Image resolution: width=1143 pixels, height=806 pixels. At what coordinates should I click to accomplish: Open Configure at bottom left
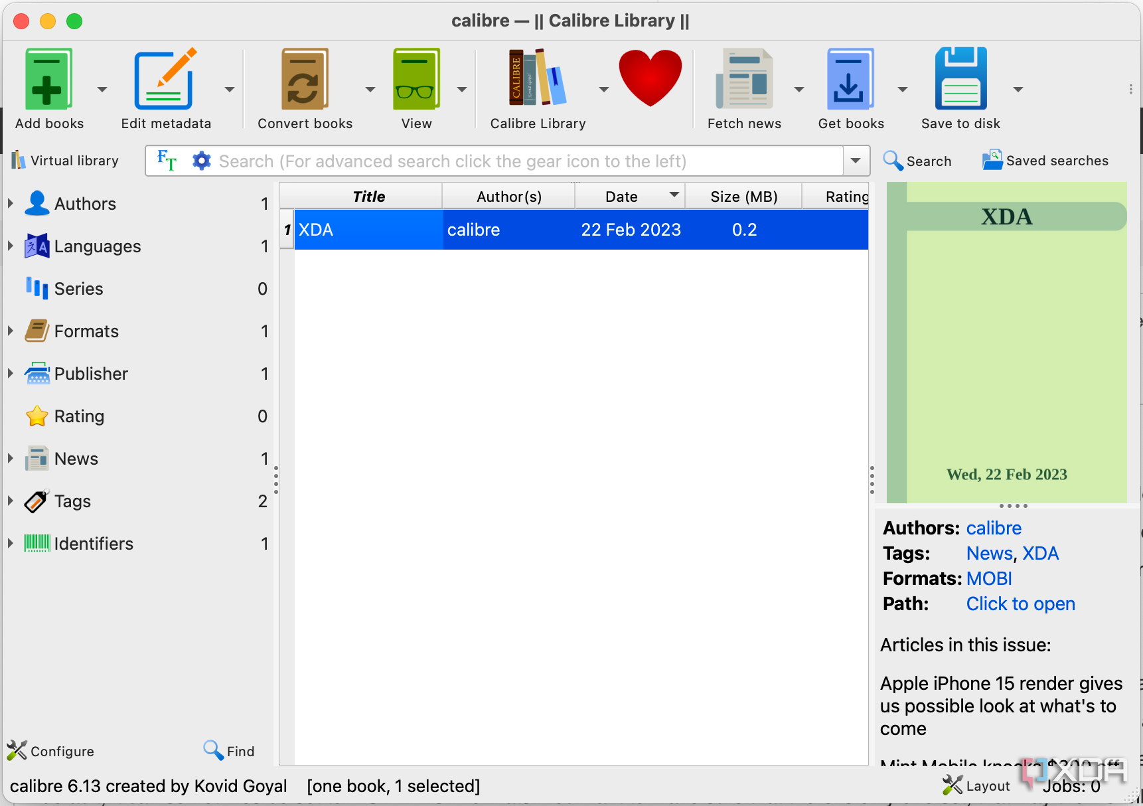pyautogui.click(x=50, y=751)
